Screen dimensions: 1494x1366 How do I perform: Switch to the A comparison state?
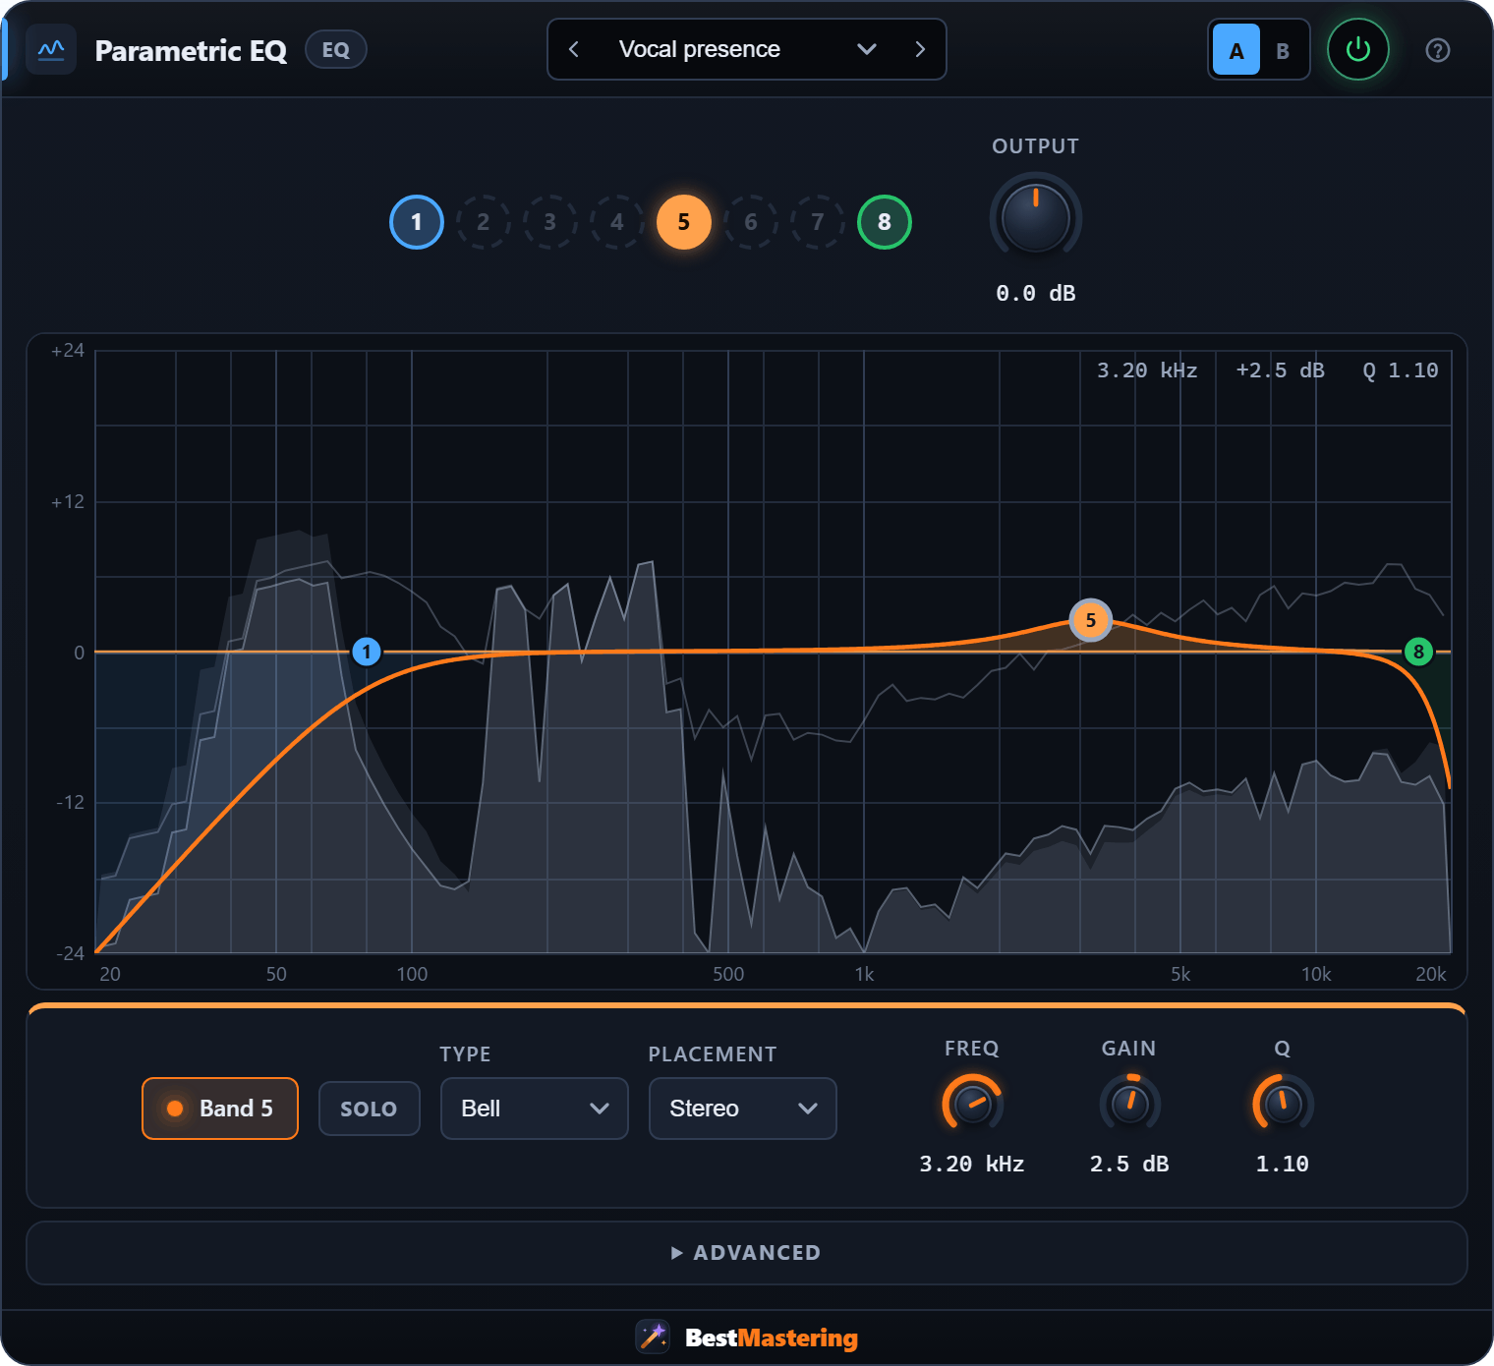coord(1236,50)
